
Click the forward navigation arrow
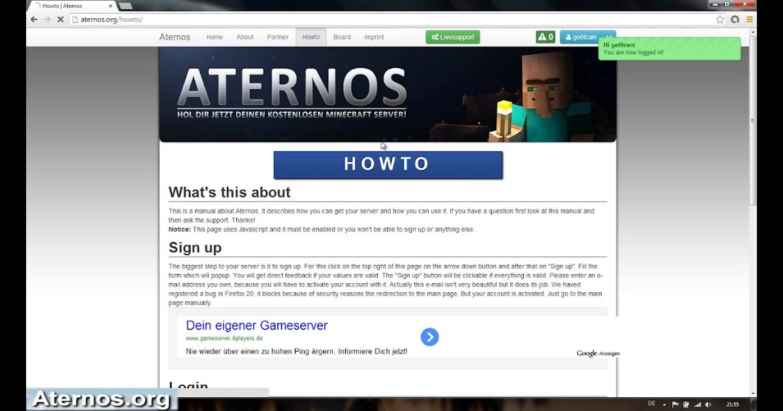47,20
